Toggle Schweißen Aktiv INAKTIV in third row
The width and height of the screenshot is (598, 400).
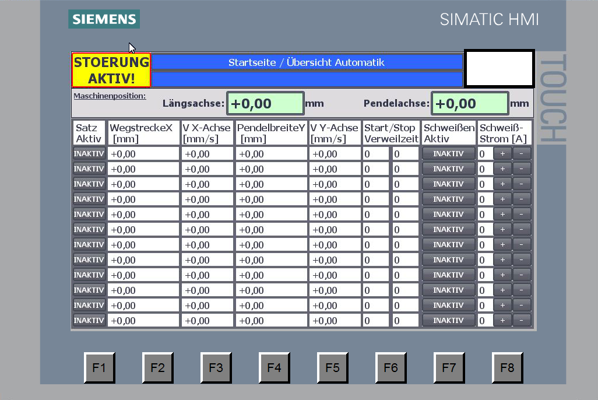(x=449, y=184)
